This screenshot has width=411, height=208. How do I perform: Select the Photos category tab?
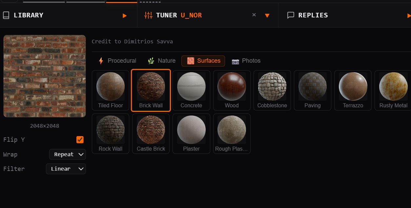tap(246, 61)
